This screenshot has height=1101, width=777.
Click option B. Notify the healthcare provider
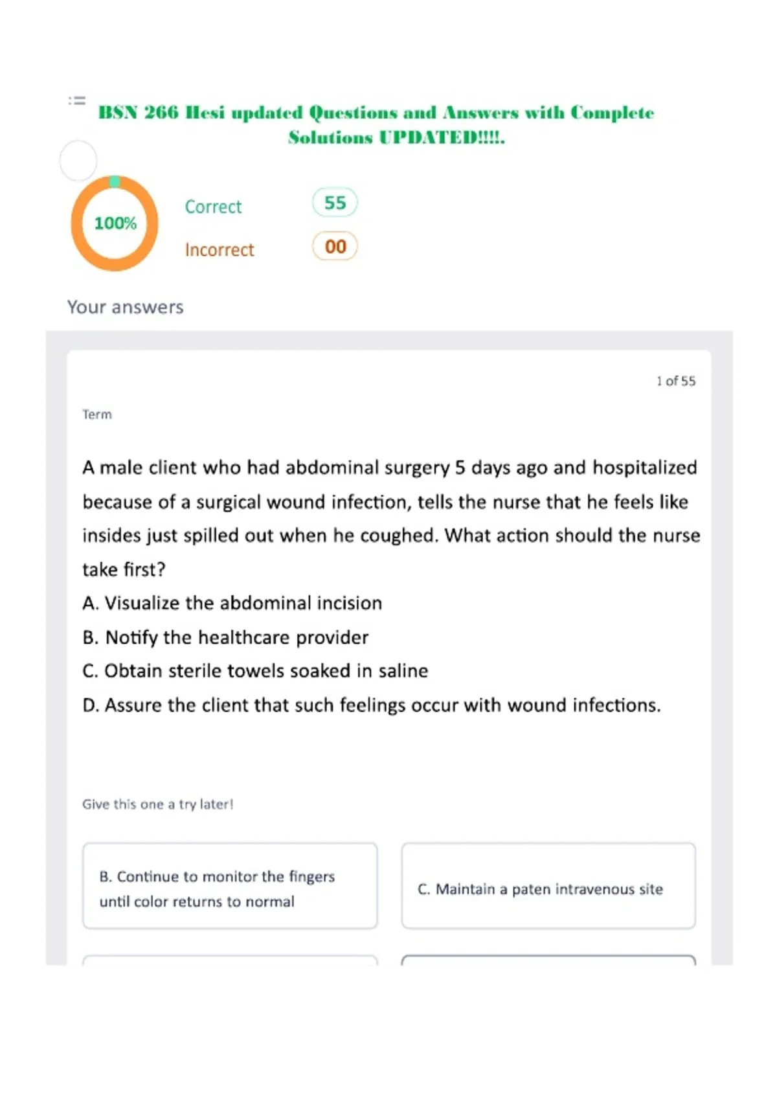pyautogui.click(x=225, y=637)
